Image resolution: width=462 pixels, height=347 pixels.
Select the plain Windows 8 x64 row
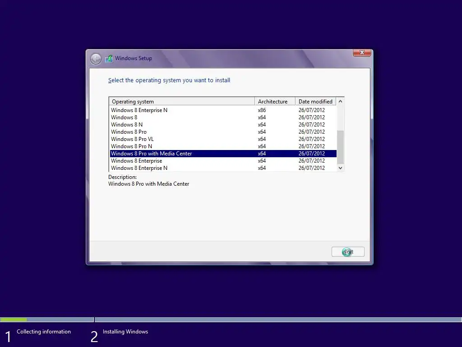coord(223,117)
